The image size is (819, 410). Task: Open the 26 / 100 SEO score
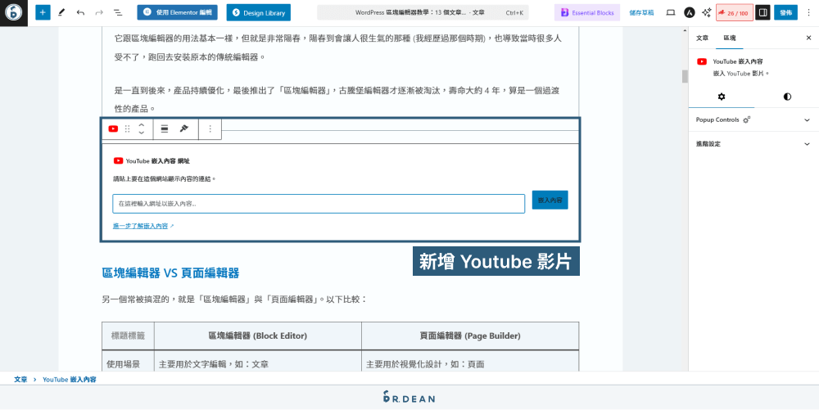click(735, 12)
